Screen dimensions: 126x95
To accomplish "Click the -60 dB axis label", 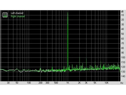I will coord(122,39).
